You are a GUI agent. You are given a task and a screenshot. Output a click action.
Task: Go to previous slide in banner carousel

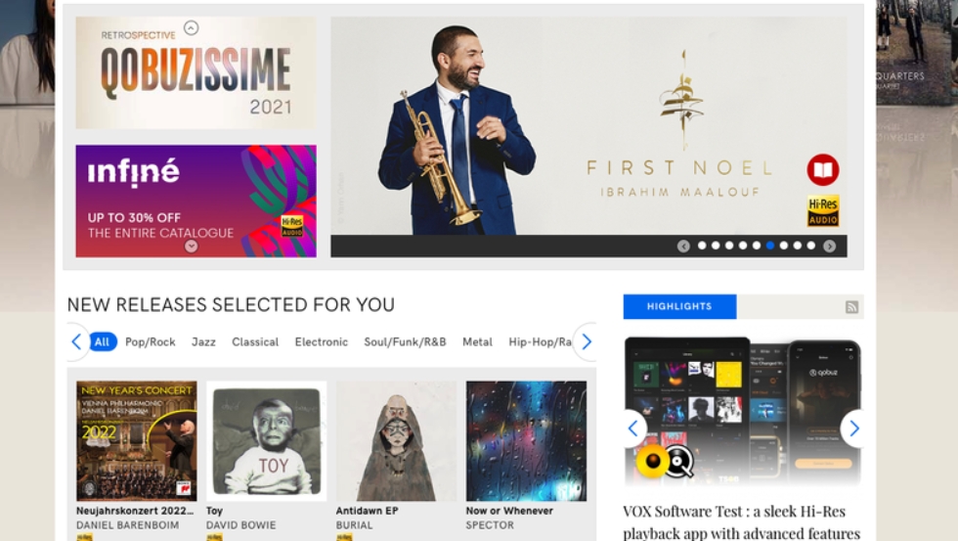pos(683,246)
